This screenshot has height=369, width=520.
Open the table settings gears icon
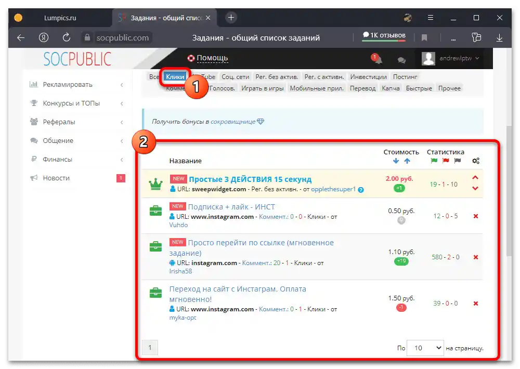coord(476,161)
